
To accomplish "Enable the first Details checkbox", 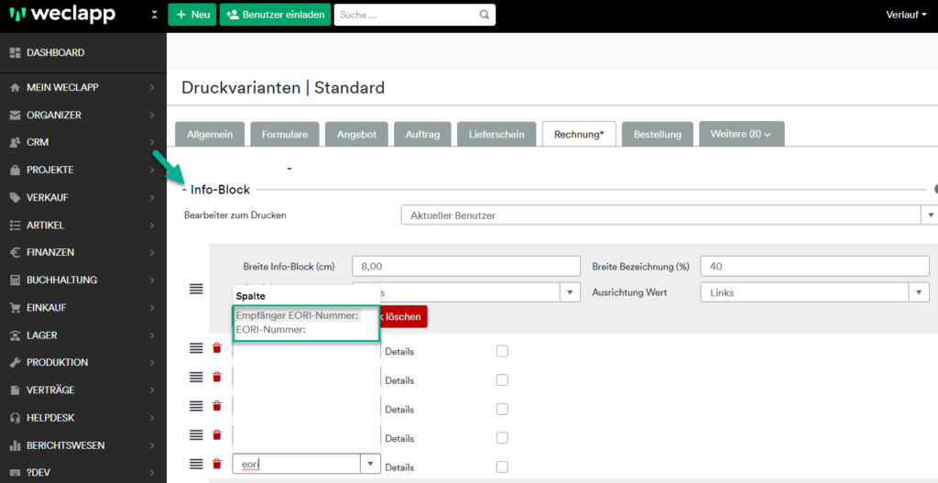I will (502, 351).
